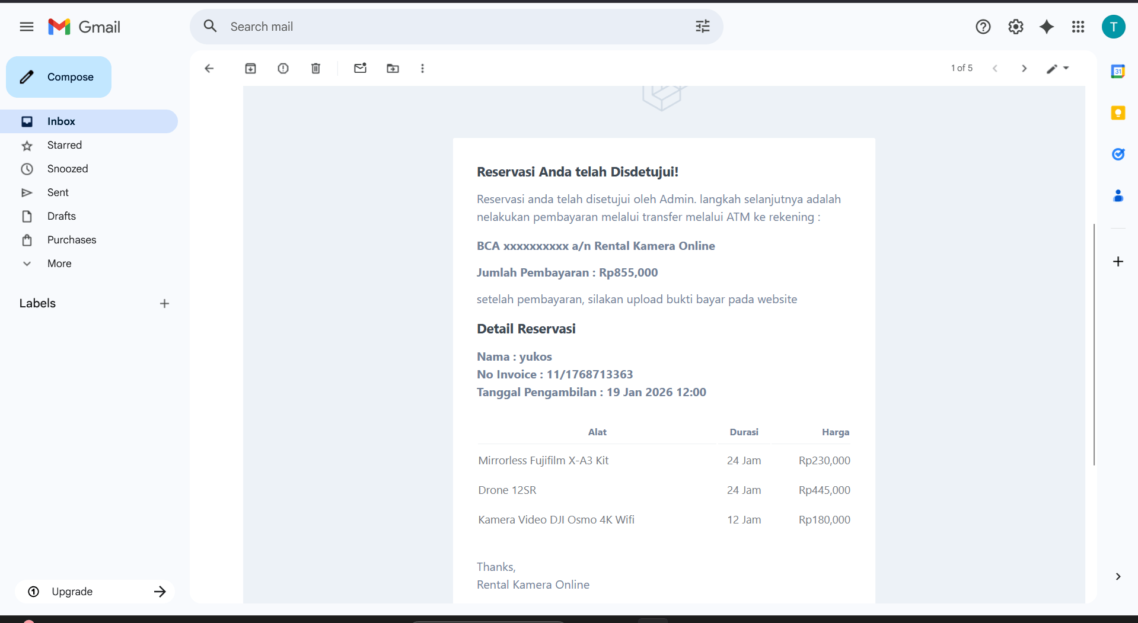Hide side panel chevron
The image size is (1138, 623).
point(1118,577)
